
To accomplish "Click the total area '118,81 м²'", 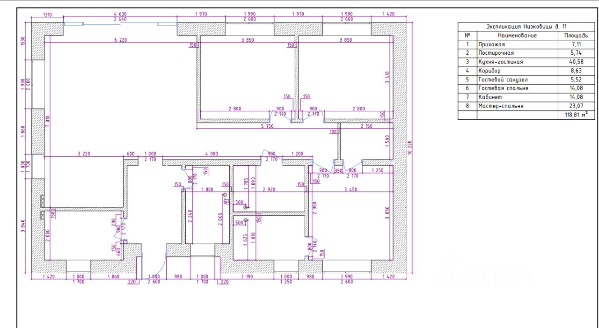I will 576,115.
